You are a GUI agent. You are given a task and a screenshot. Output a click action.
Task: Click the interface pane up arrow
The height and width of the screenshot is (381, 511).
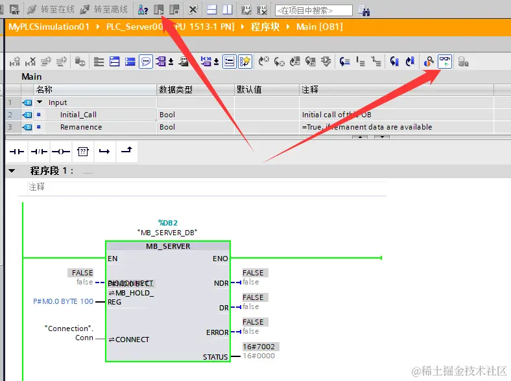[360, 137]
